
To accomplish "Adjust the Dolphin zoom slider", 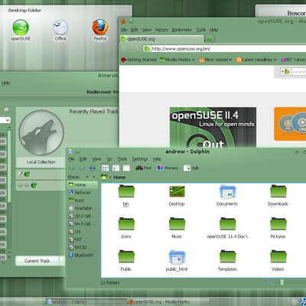I will point(282,282).
